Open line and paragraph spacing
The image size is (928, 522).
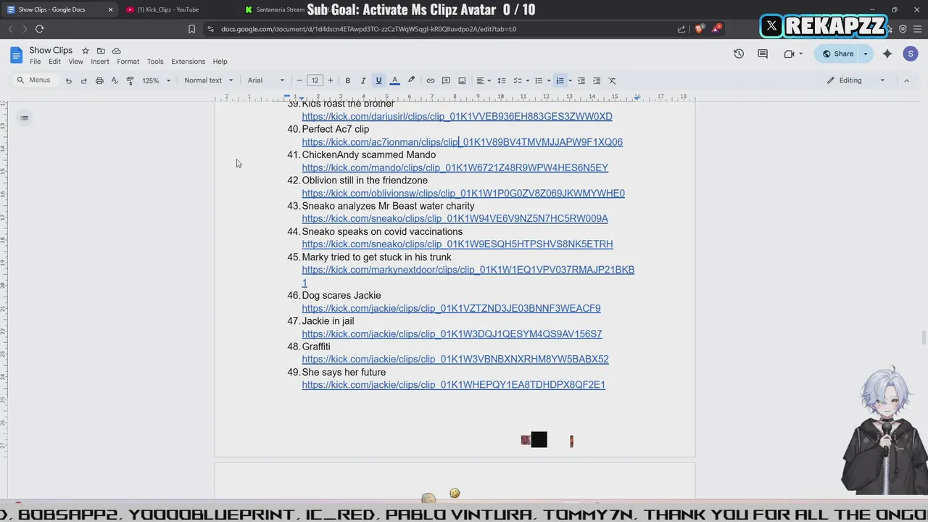coord(502,80)
